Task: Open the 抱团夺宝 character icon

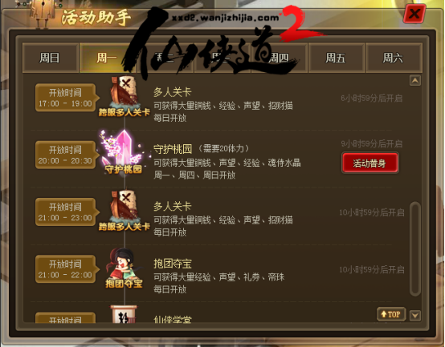Action: point(124,268)
